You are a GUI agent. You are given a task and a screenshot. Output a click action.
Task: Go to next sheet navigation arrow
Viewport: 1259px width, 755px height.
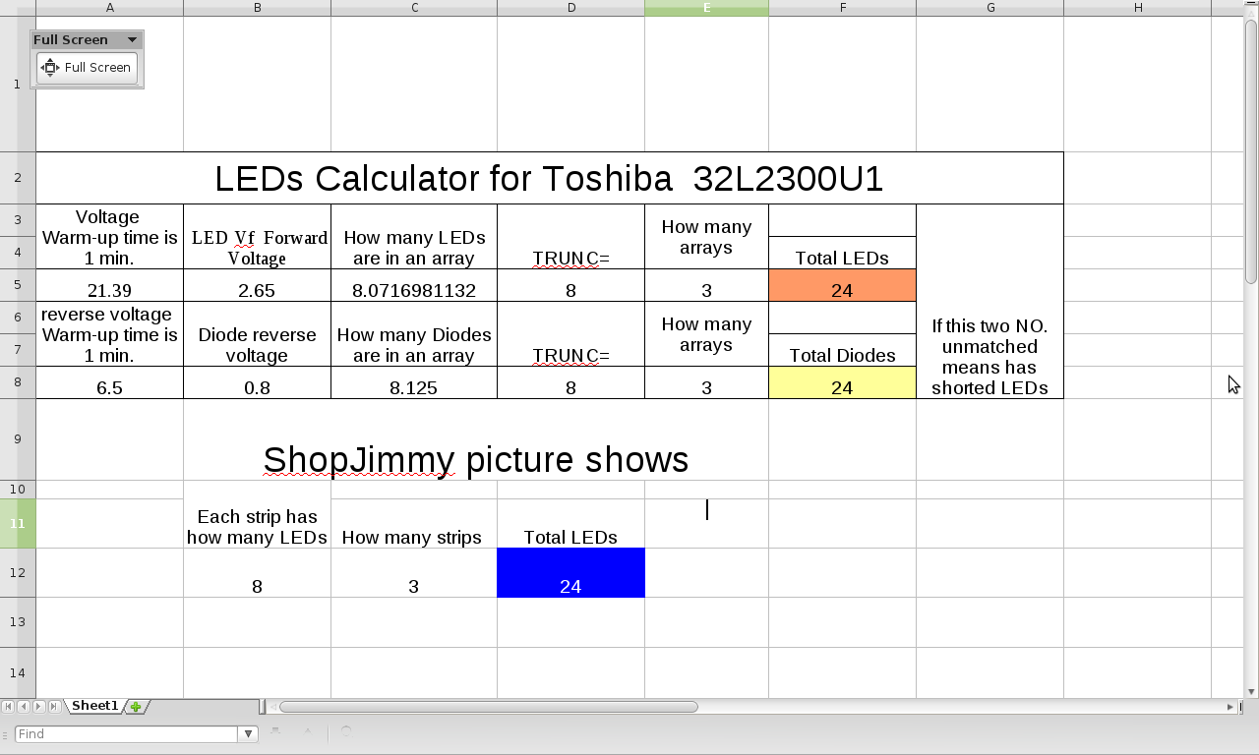[38, 707]
